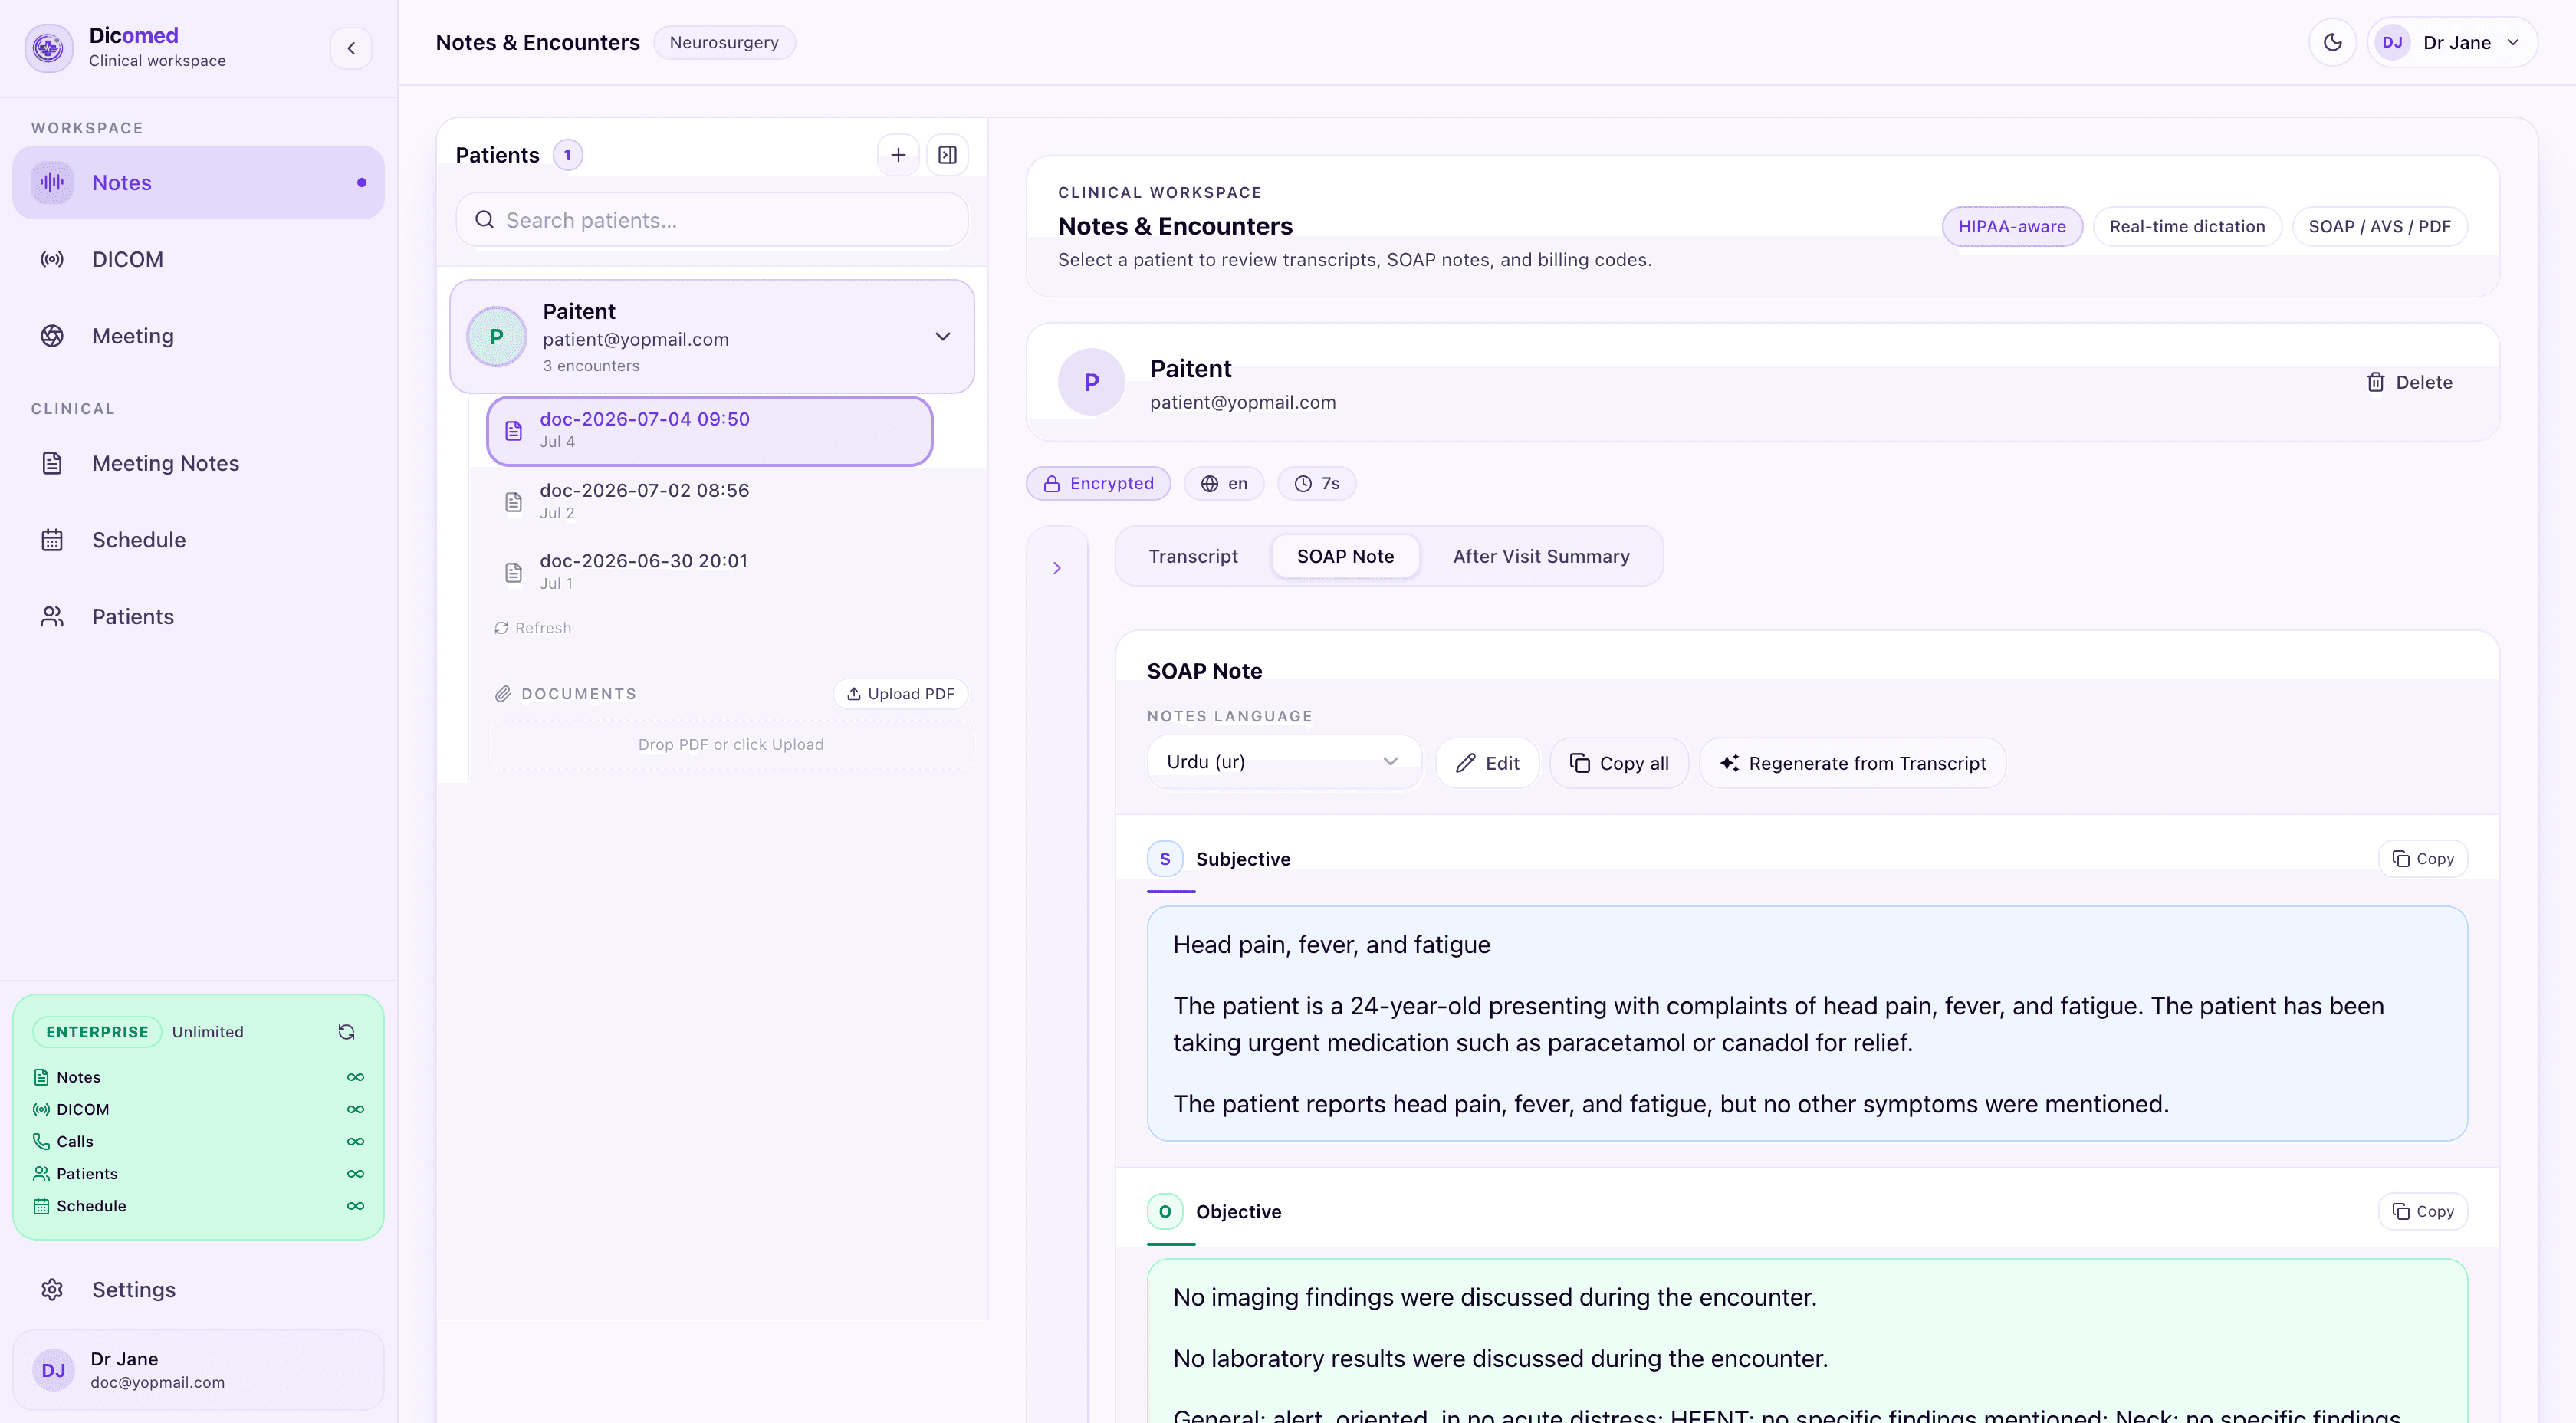Regenerate the note from Transcript
The width and height of the screenshot is (2576, 1423).
click(1852, 764)
